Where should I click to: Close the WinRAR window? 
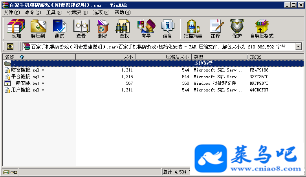301,5
